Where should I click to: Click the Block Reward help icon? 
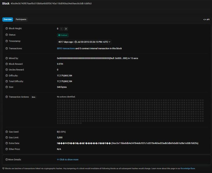(x=7, y=64)
